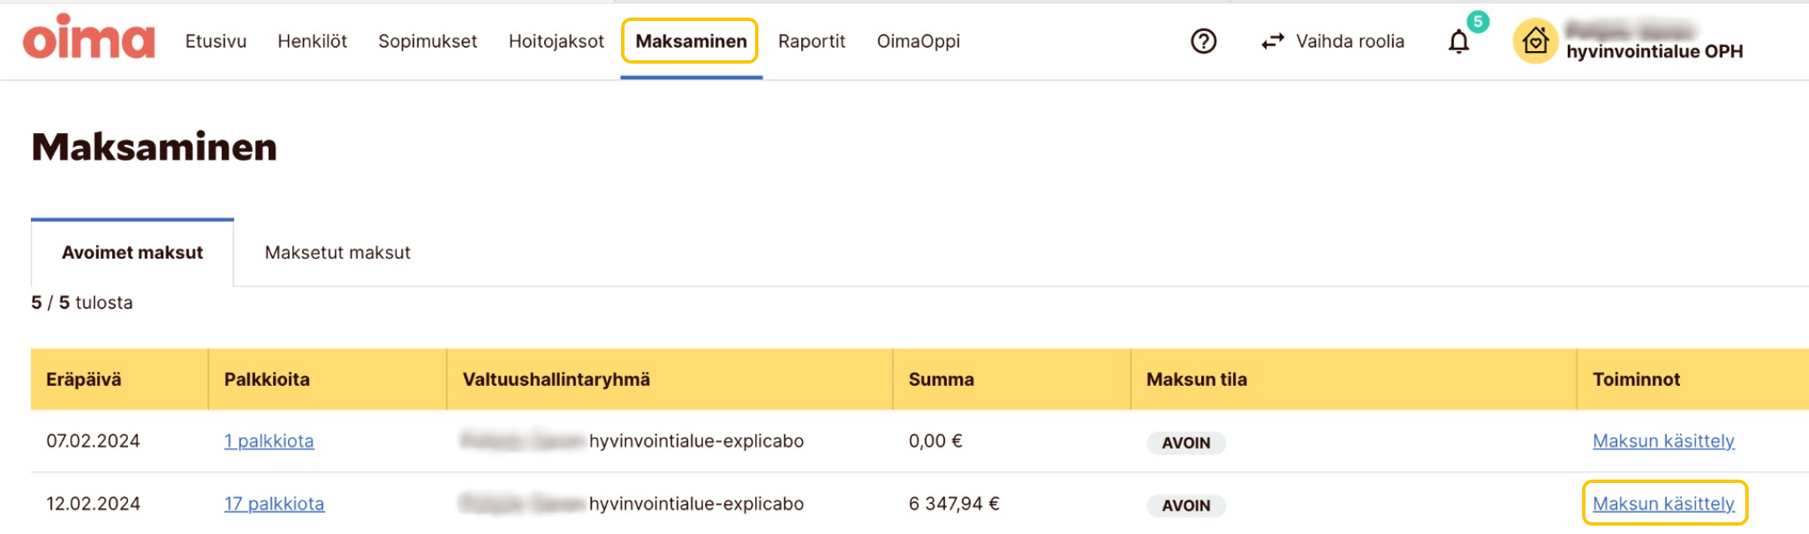Open notifications bell icon

[x=1459, y=41]
